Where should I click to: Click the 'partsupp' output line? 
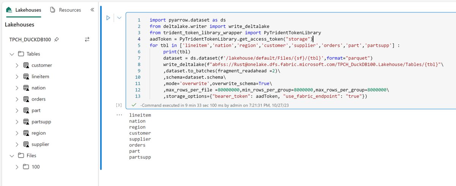click(140, 157)
